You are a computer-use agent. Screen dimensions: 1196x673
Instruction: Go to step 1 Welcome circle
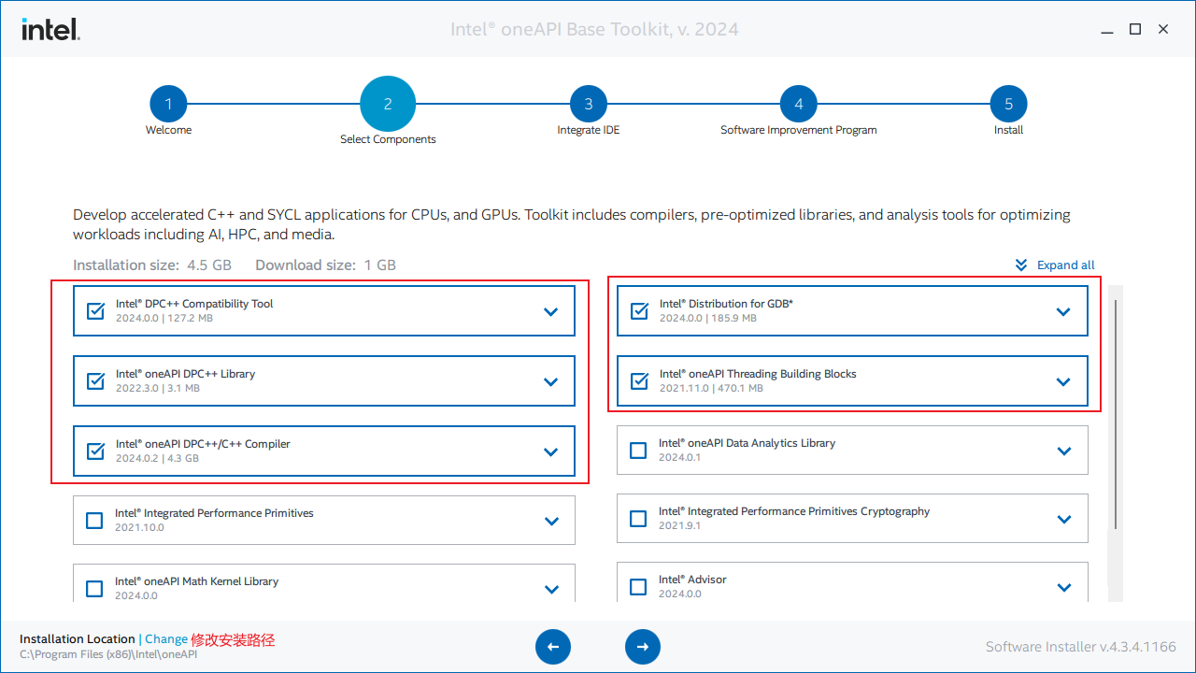pyautogui.click(x=168, y=105)
